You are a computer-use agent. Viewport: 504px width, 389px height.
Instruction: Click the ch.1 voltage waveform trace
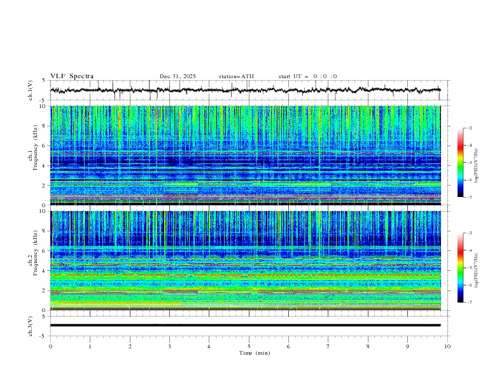click(x=245, y=90)
